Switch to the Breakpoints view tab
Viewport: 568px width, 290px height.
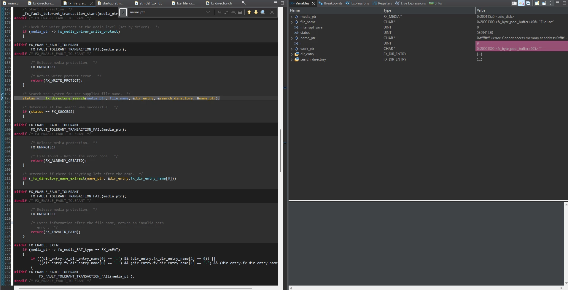[330, 3]
